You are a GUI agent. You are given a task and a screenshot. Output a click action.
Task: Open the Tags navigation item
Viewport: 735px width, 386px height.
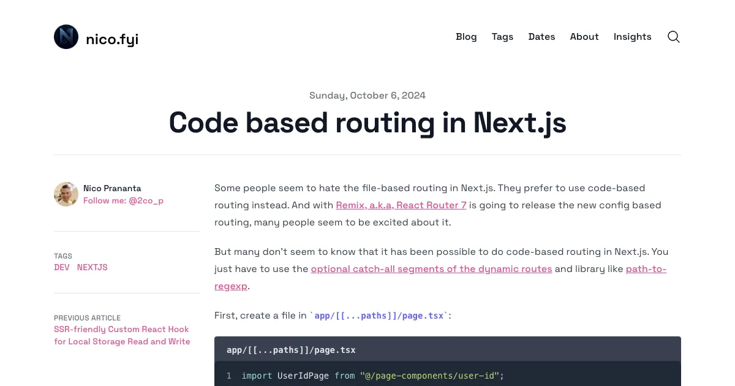point(502,37)
